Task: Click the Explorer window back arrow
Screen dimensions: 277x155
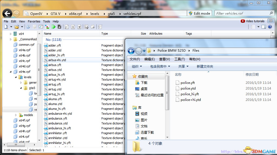Action: pyautogui.click(x=131, y=51)
